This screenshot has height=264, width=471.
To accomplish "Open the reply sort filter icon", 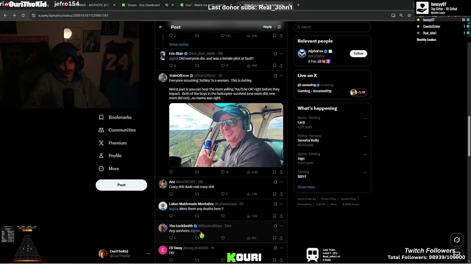I will coord(279,27).
